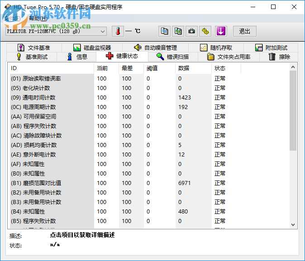
Task: Open the 帮助 help menu
Action: (x=38, y=19)
